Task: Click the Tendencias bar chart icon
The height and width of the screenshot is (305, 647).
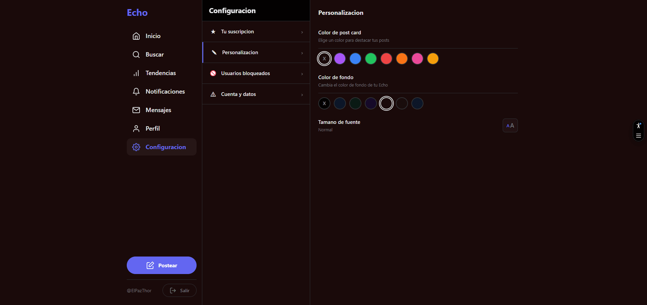Action: click(x=136, y=73)
